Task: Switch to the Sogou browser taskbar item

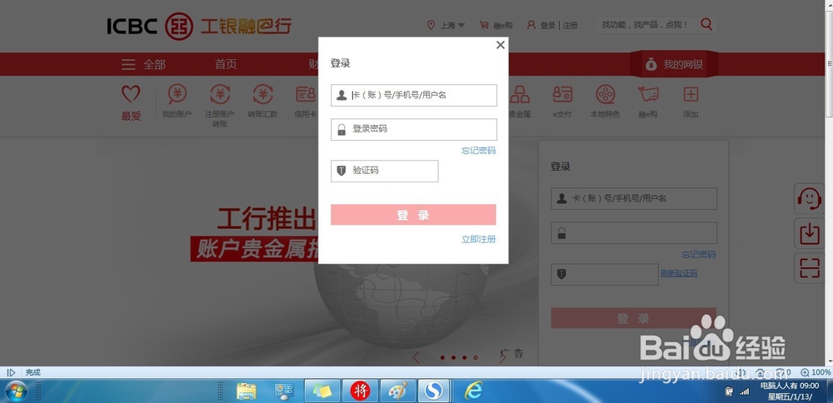Action: click(435, 392)
